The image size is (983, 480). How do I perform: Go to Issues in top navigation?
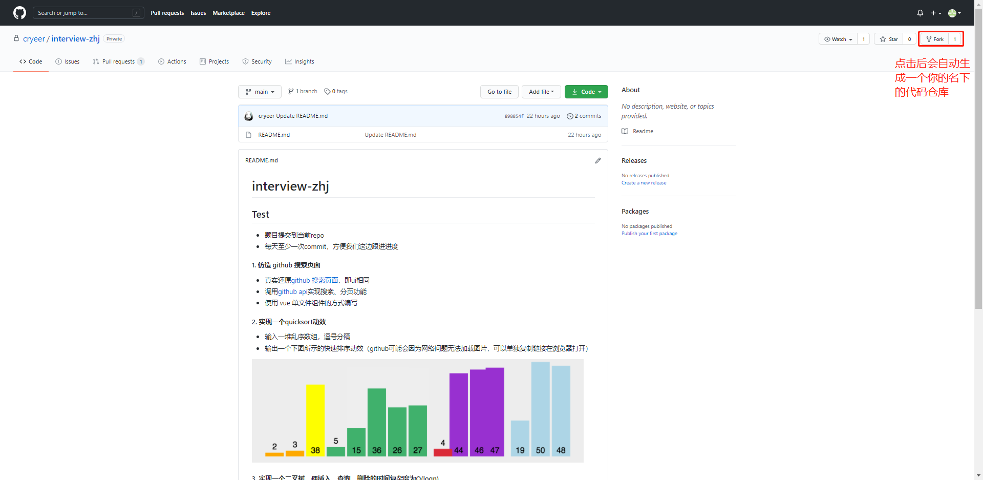coord(198,13)
